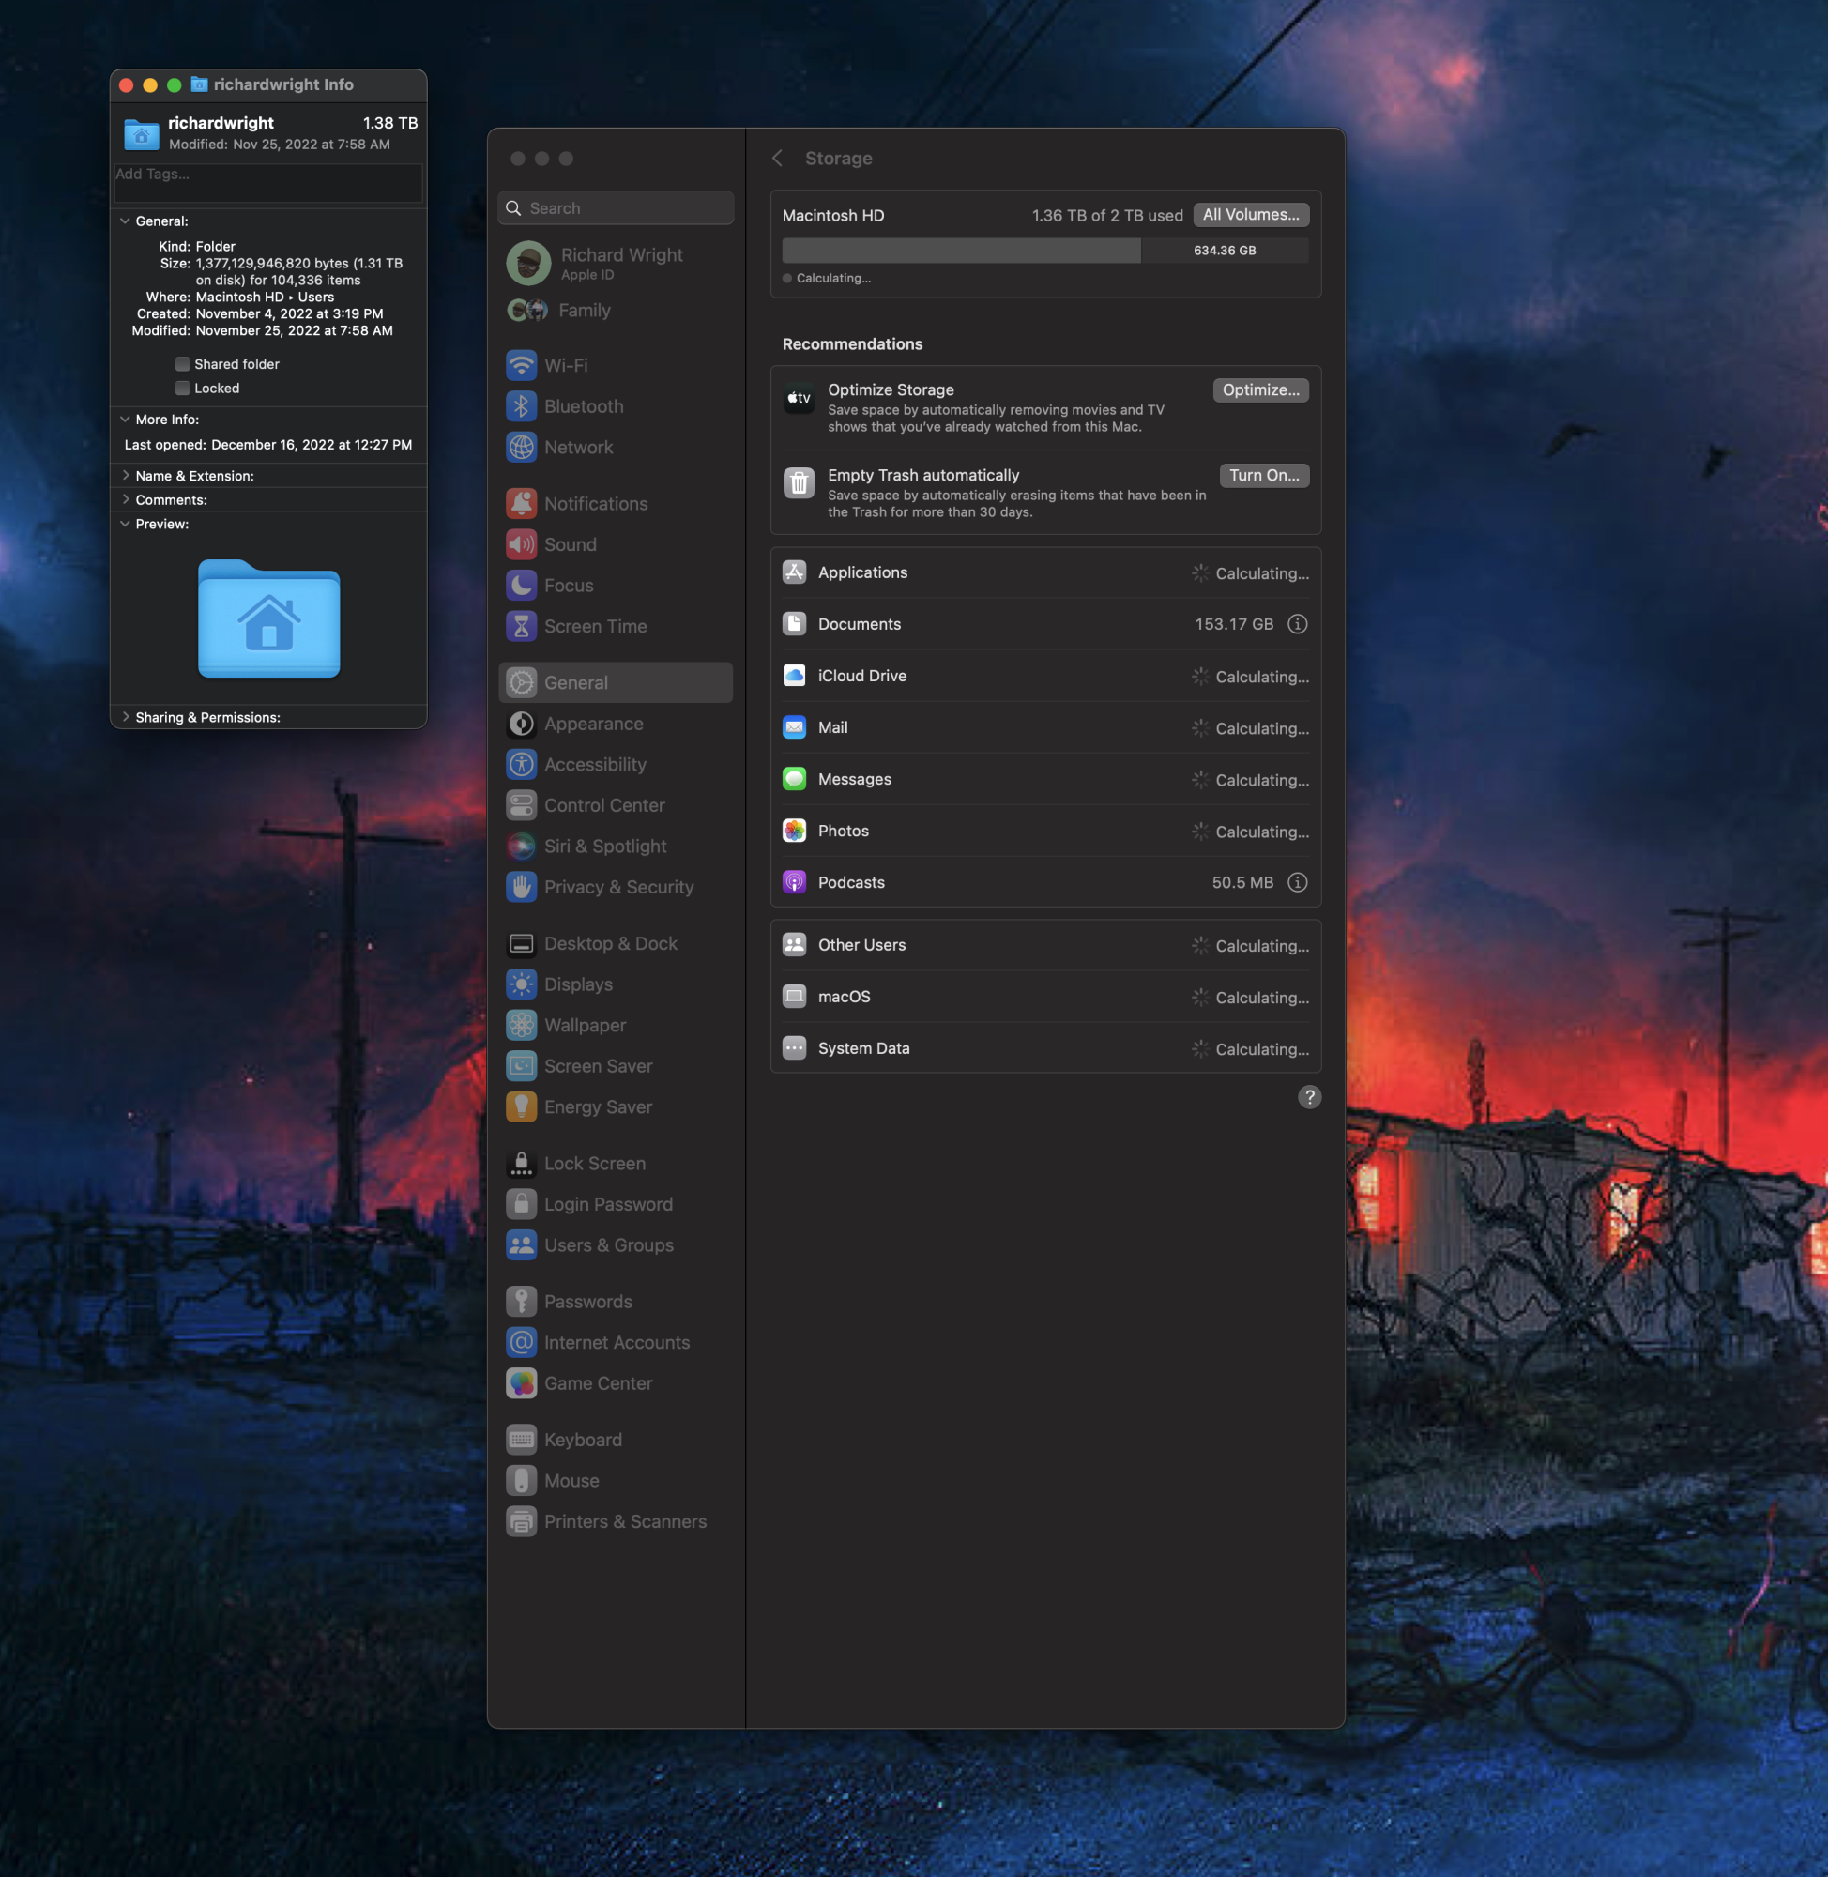Open Photos storage row
Viewport: 1828px width, 1877px height.
[x=1045, y=832]
